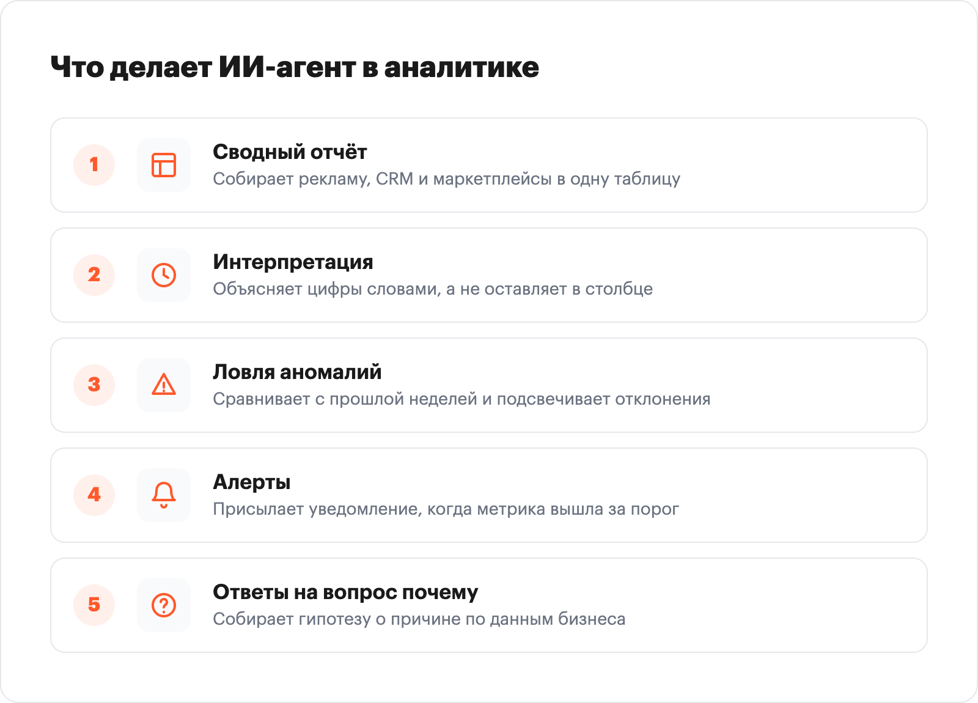This screenshot has height=703, width=978.
Task: Click the number 1 badge
Action: 94,165
